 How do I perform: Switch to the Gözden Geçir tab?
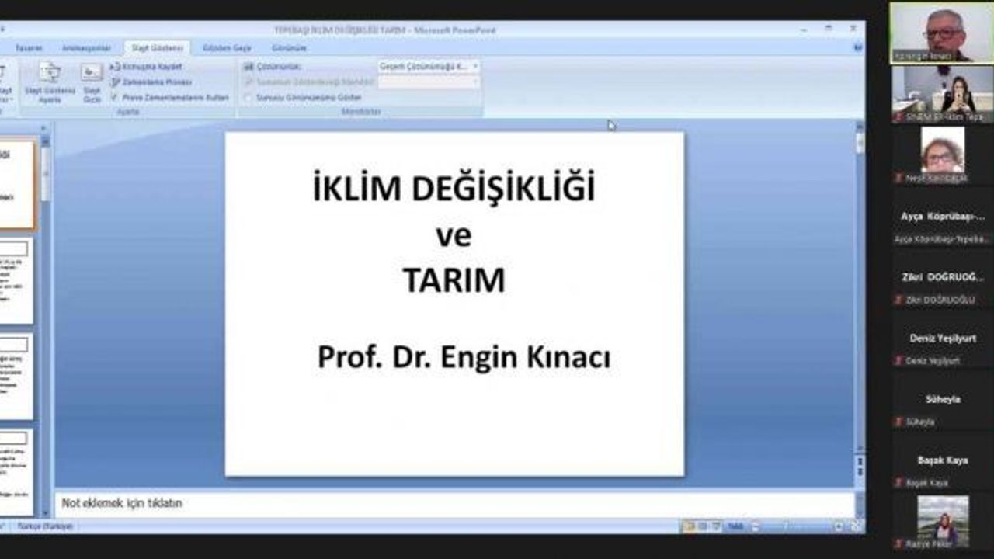click(x=227, y=48)
